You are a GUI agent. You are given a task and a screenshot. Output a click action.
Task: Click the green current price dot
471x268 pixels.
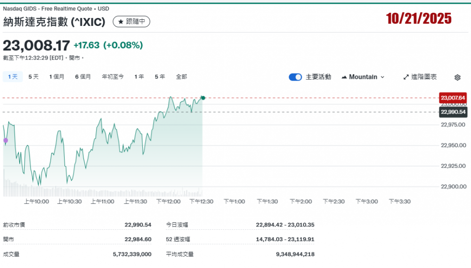[203, 98]
